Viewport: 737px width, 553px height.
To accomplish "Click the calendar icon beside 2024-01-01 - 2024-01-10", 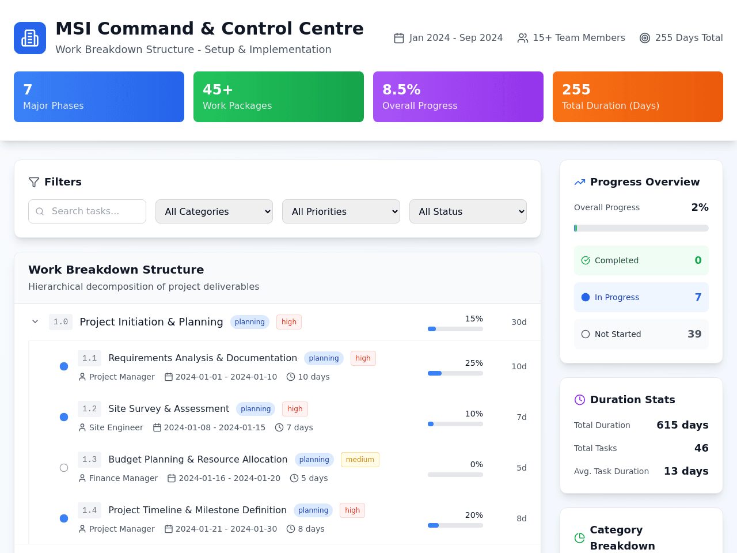I will click(x=169, y=377).
